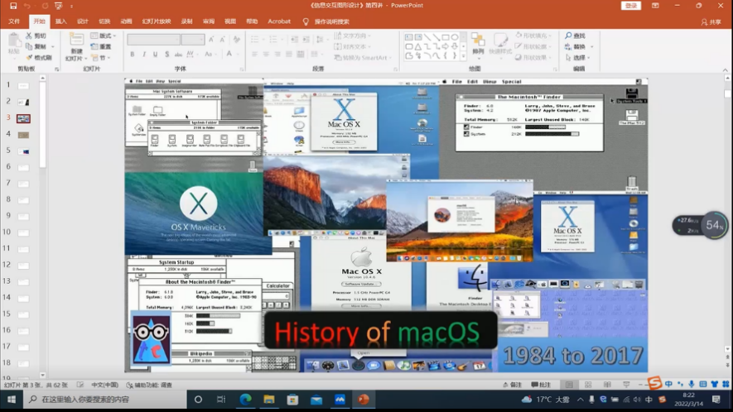Open the Animations (动画) ribbon tab
This screenshot has width=733, height=412.
pyautogui.click(x=126, y=22)
